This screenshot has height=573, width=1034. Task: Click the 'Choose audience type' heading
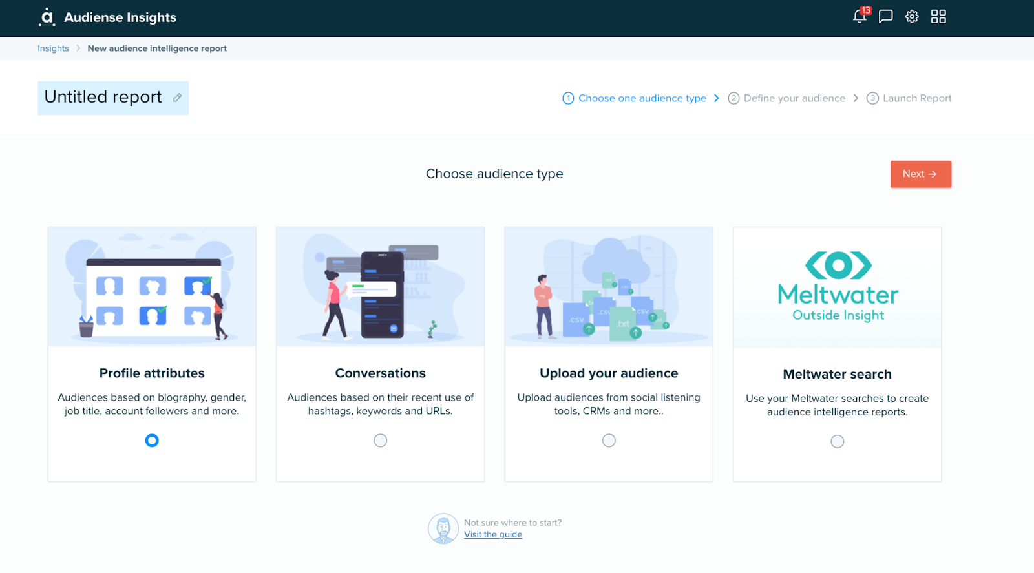(x=494, y=174)
